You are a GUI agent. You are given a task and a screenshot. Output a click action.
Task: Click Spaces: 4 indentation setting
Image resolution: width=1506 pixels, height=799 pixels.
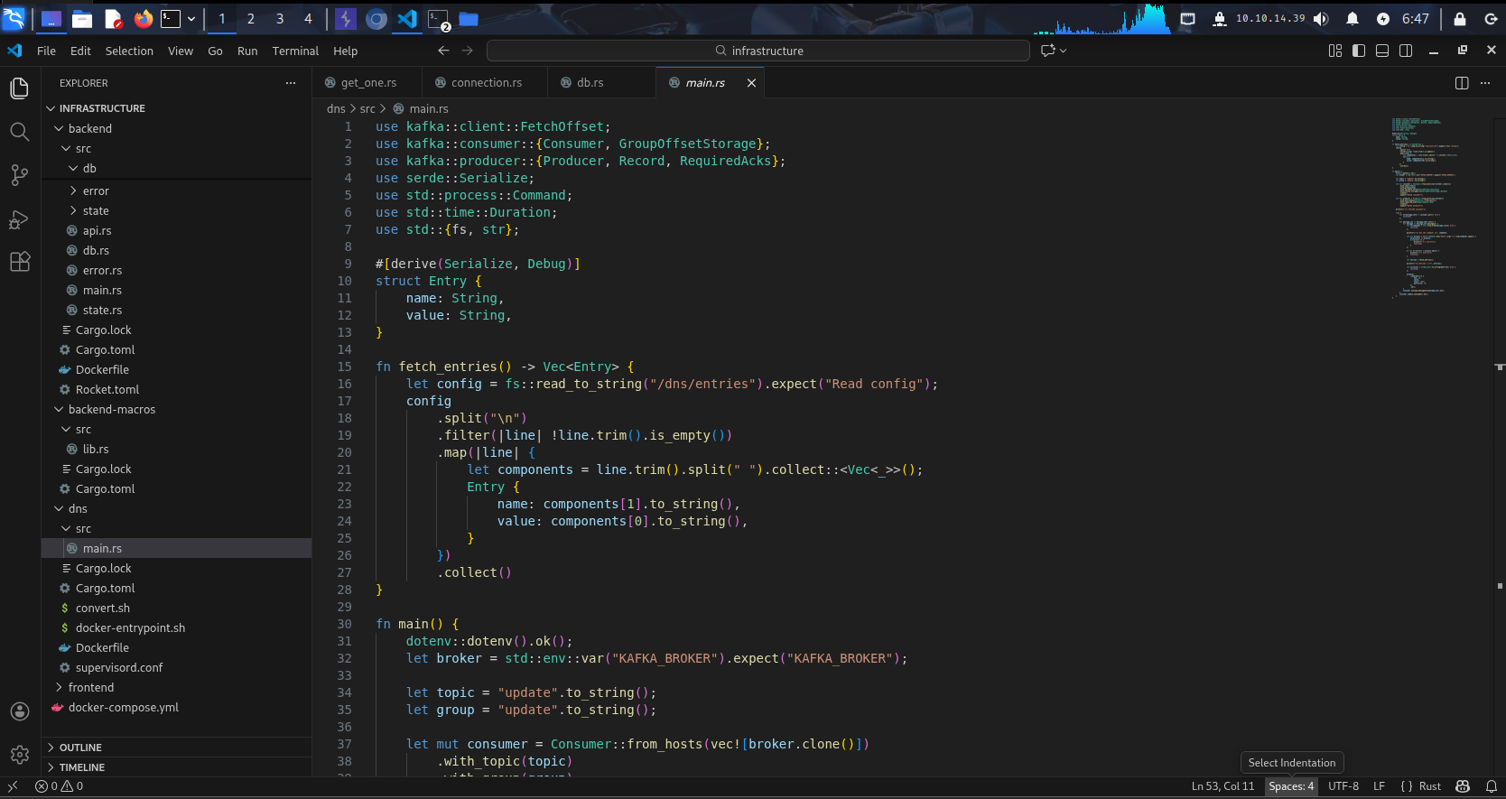pos(1290,786)
